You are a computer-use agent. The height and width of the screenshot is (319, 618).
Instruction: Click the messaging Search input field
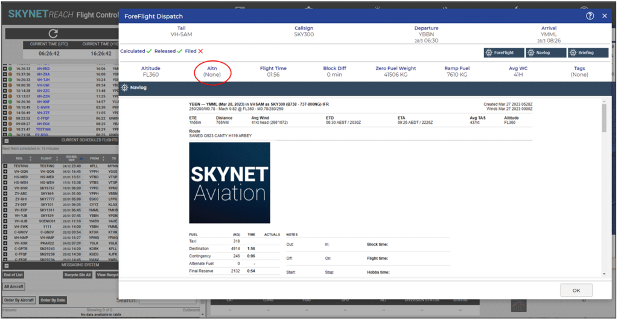[x=168, y=300]
